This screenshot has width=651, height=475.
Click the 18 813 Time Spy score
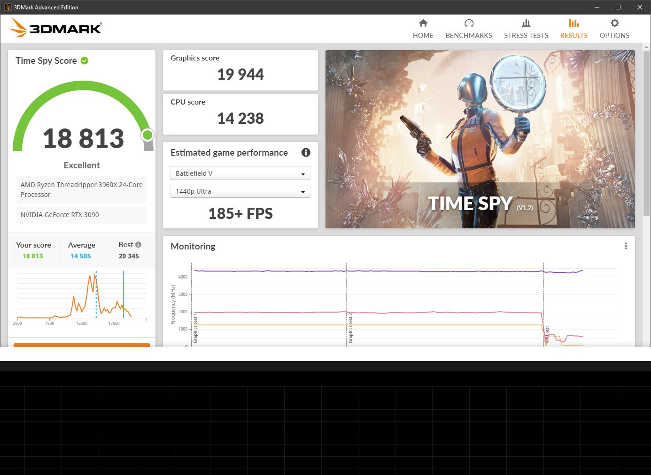click(x=83, y=139)
